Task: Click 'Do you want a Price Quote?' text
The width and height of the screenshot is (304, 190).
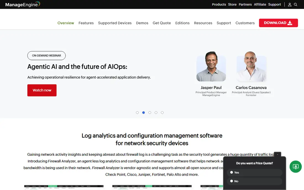Action: point(254,163)
